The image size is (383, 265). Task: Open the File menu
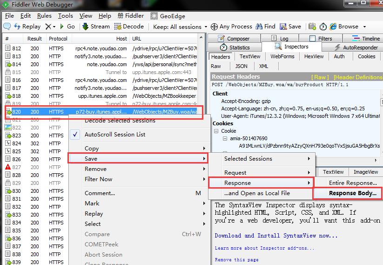[9, 16]
